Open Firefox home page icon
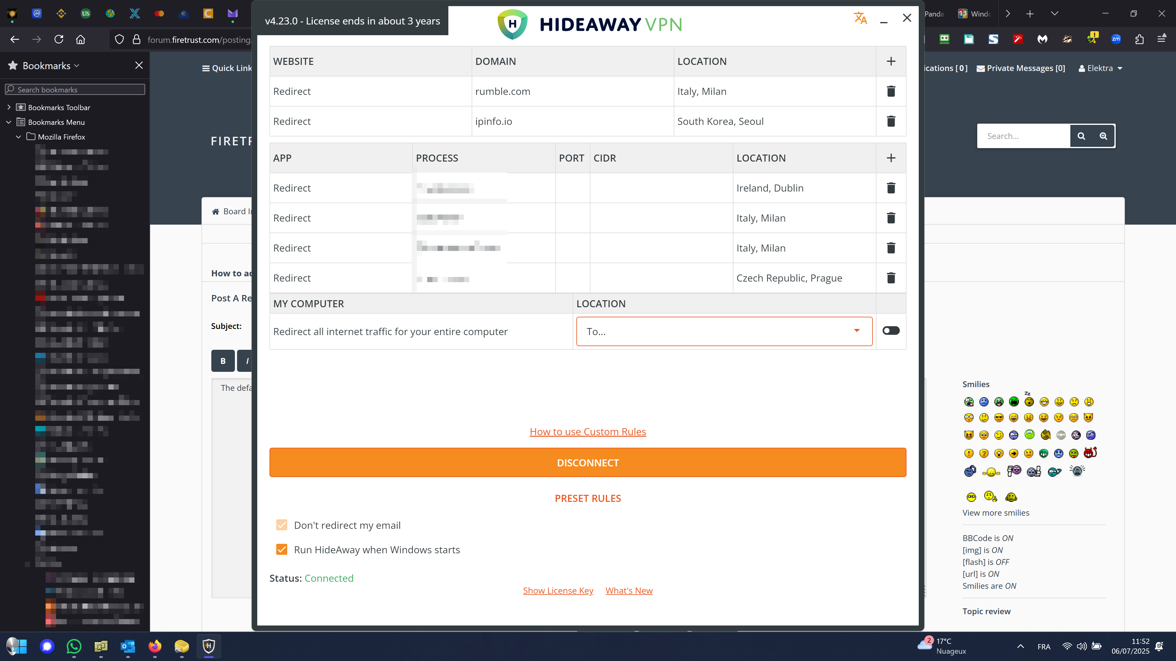Screen dimensions: 1176x661 tap(81, 39)
